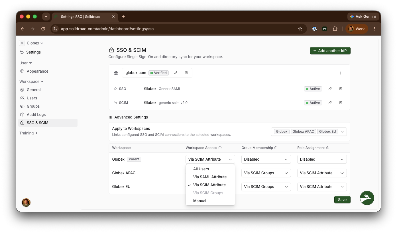Open a new browser tab

tap(123, 17)
